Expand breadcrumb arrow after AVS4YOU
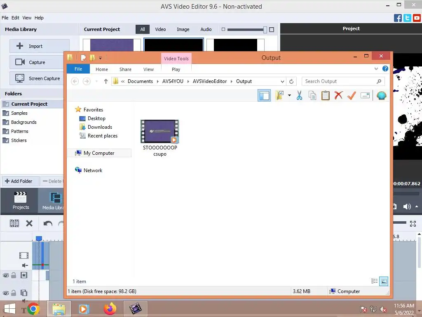 pos(188,81)
